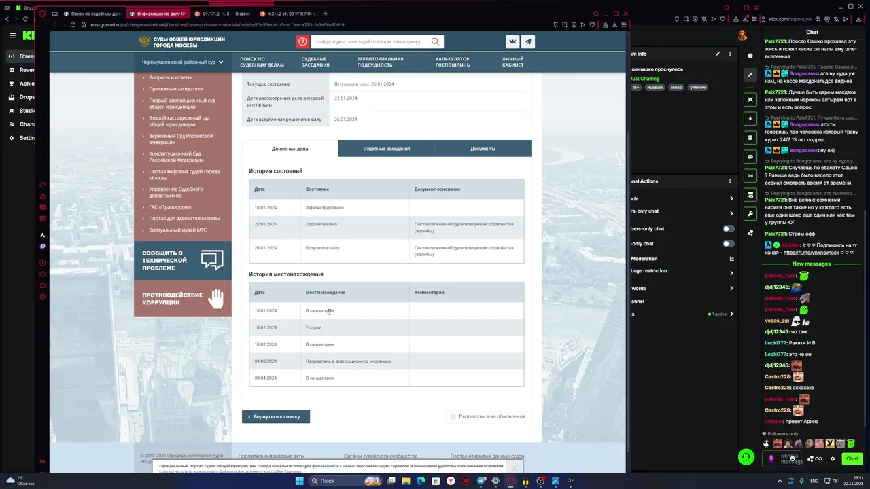
Task: Open File Explorer from the taskbar
Action: point(406,481)
